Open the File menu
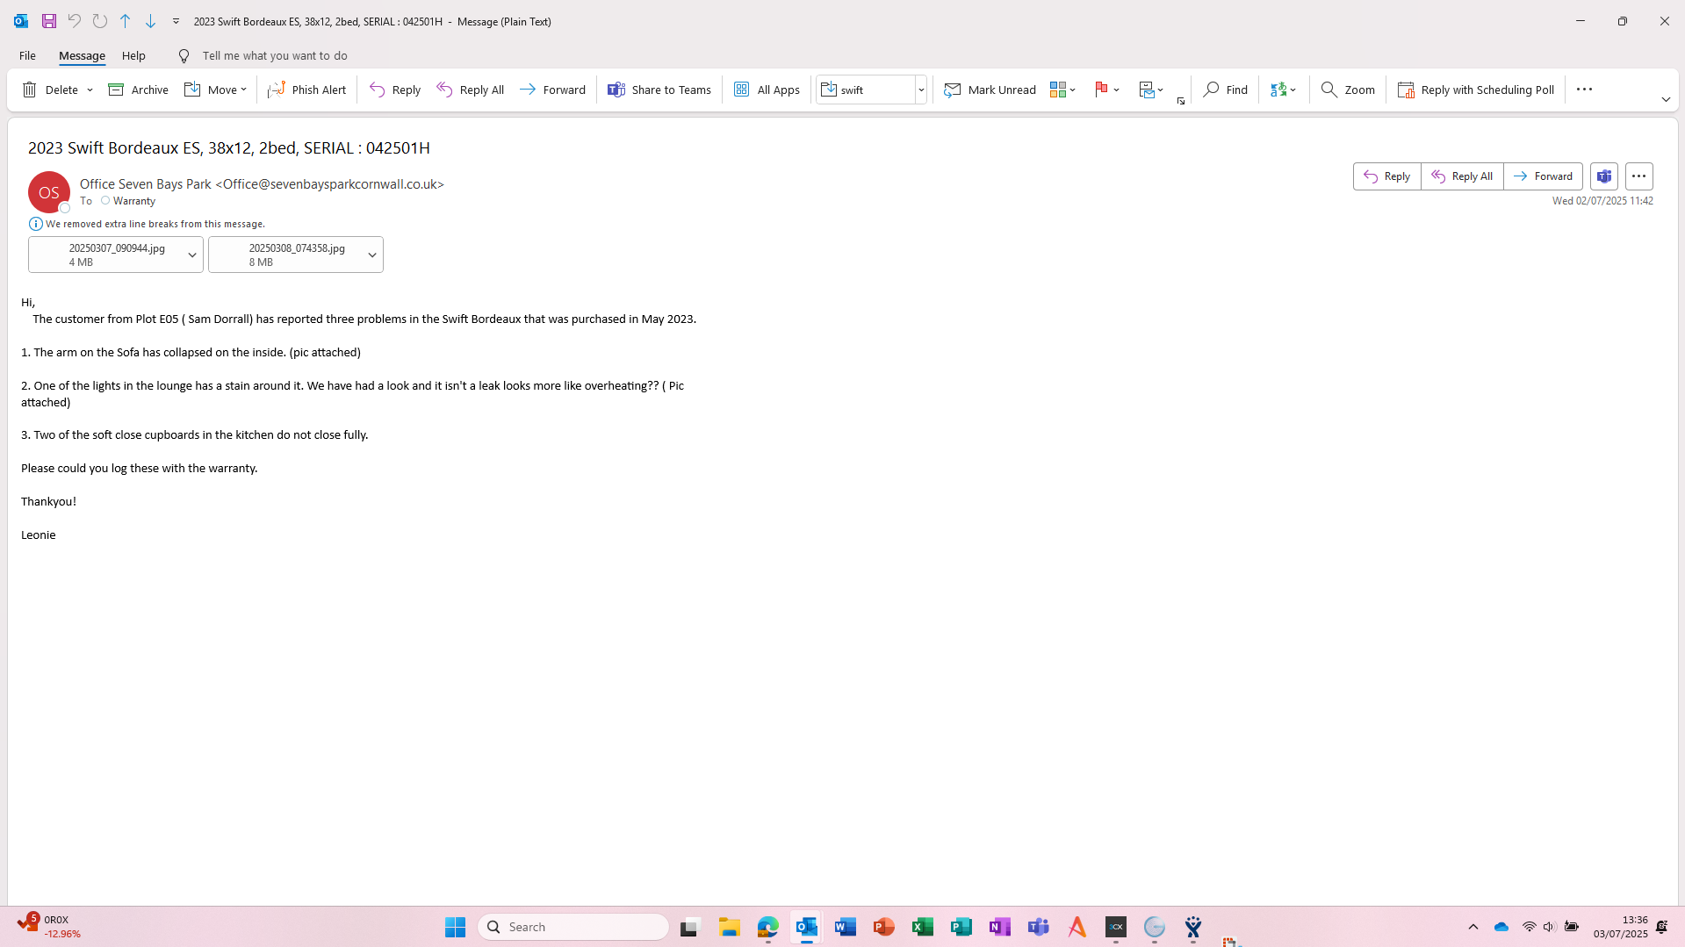This screenshot has width=1685, height=947. [x=27, y=55]
